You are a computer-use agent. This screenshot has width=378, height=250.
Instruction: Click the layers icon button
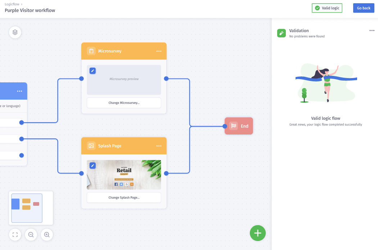pyautogui.click(x=15, y=32)
